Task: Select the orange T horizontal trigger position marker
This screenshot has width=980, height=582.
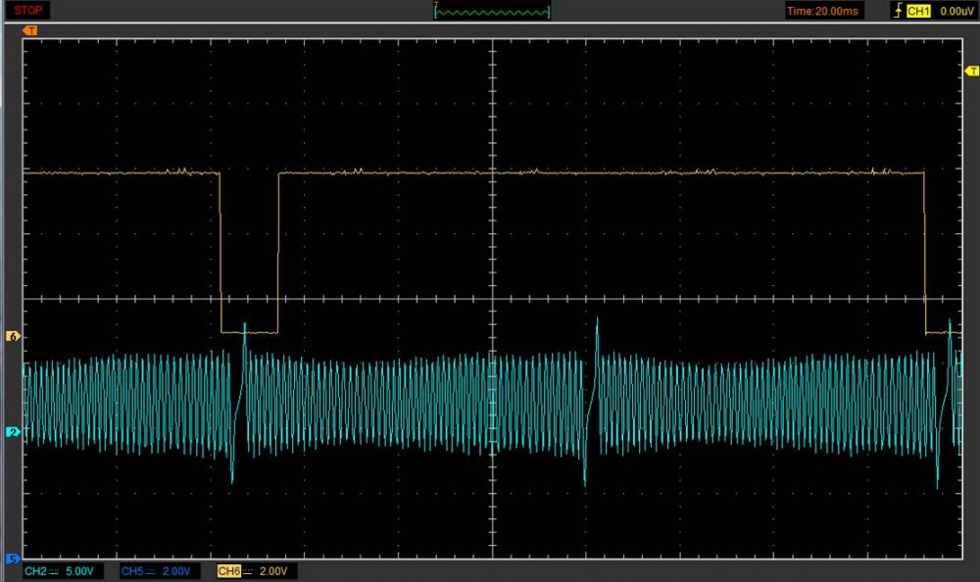Action: (x=29, y=30)
